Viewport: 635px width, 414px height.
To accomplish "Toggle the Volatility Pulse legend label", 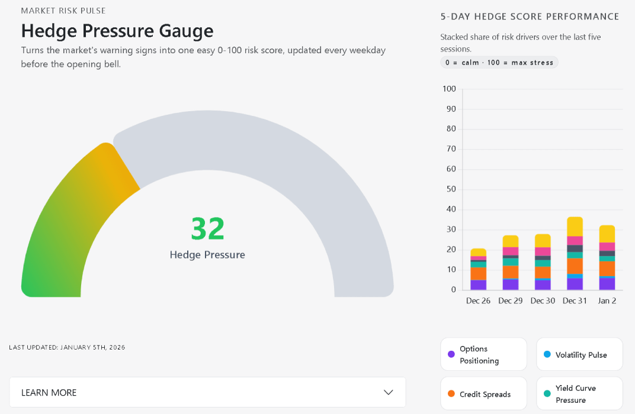I will tap(581, 355).
